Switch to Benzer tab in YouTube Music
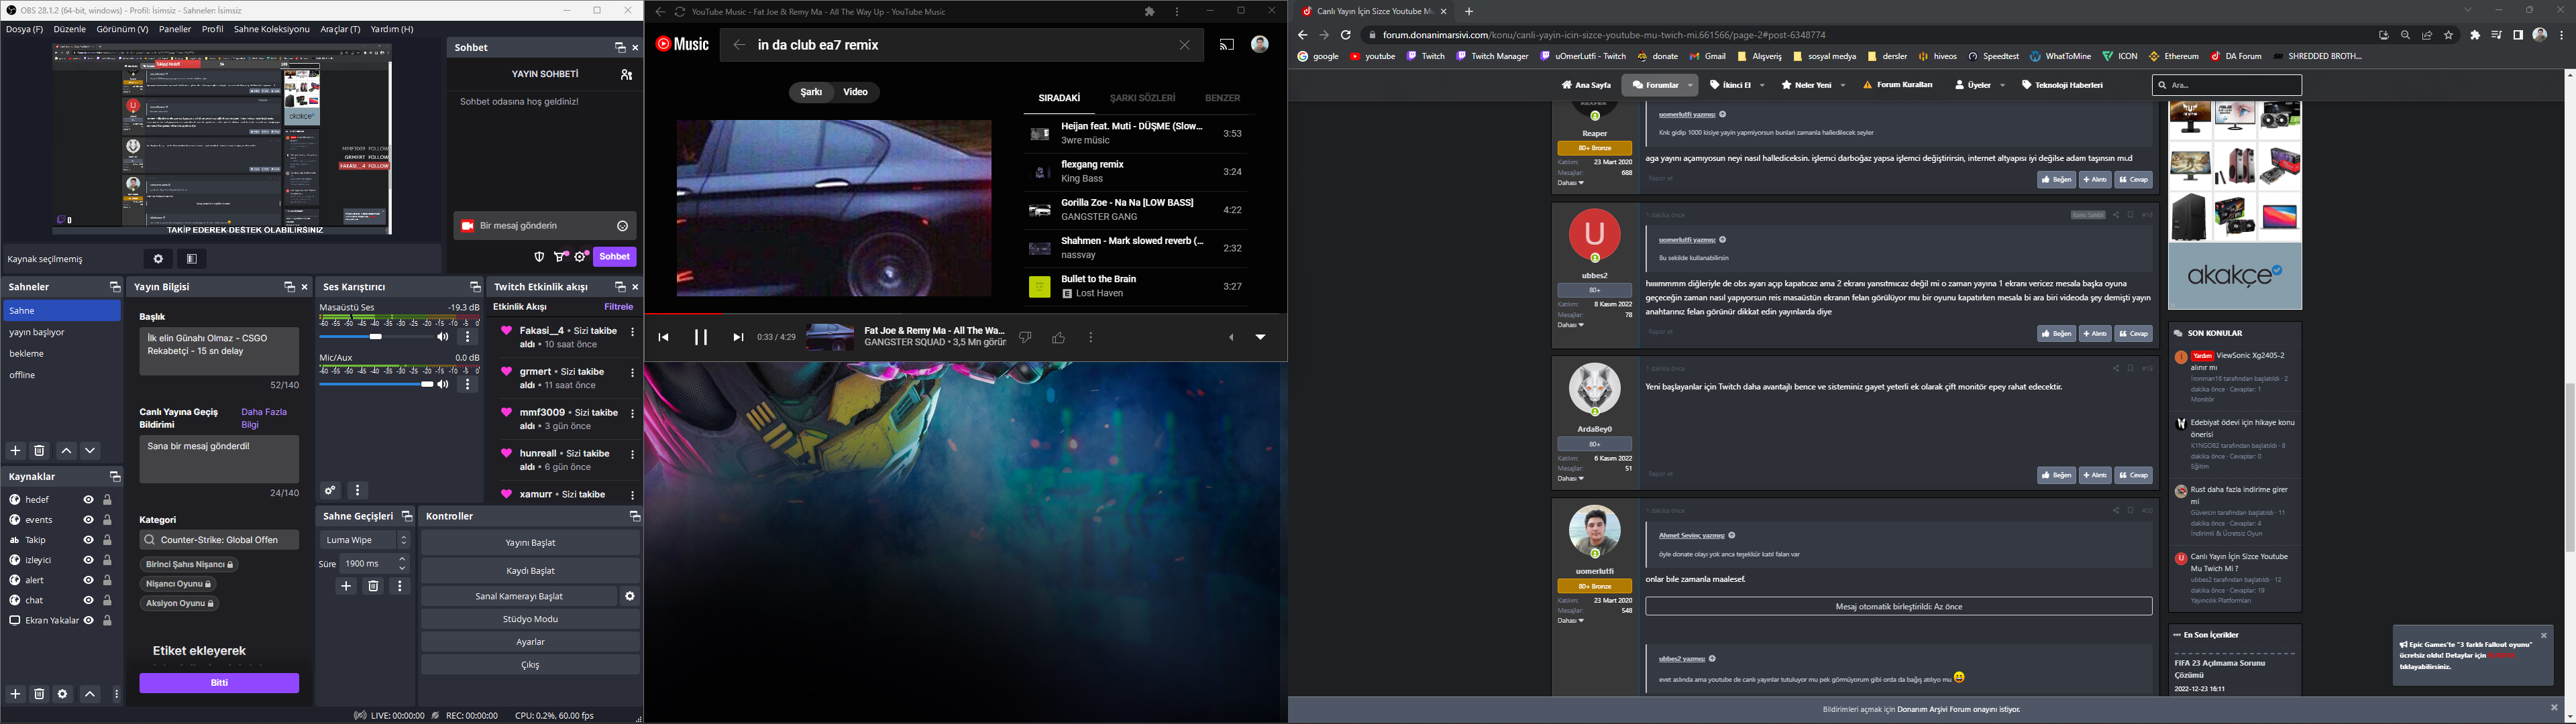 [1222, 98]
